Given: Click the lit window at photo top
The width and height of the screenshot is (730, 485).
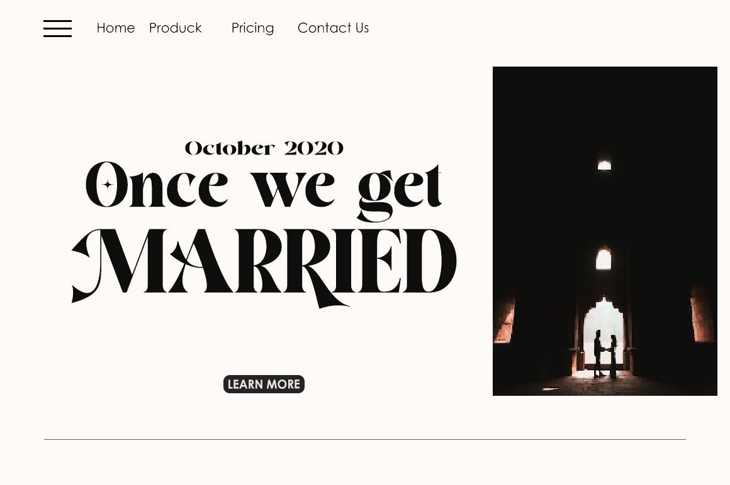Looking at the screenshot, I should pyautogui.click(x=604, y=164).
